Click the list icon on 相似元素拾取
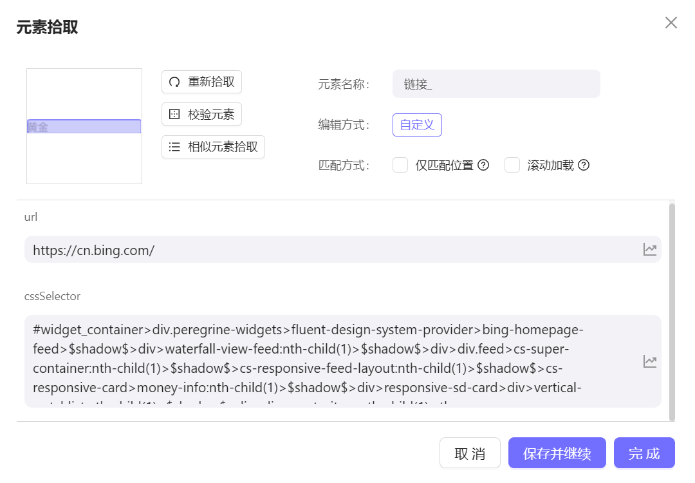Screen dimensions: 695x483 click(x=174, y=147)
